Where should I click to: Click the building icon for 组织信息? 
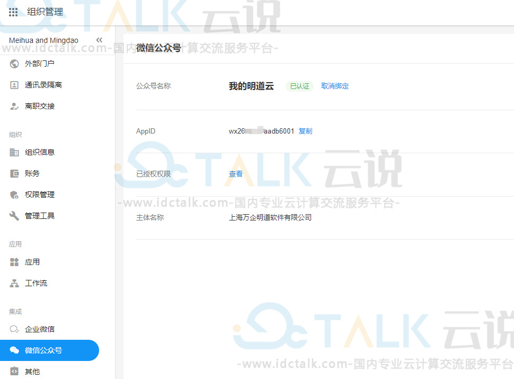[x=14, y=152]
